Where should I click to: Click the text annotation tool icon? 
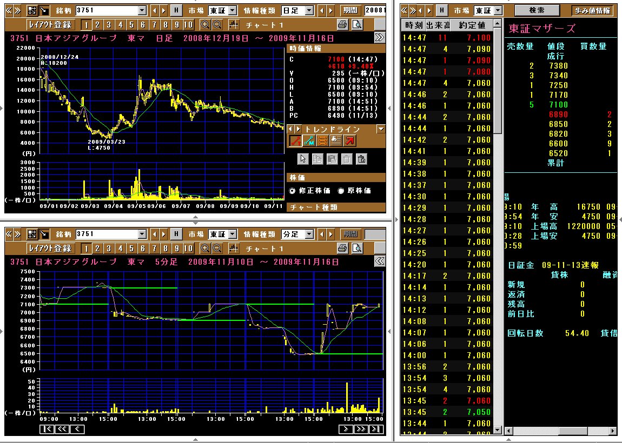point(336,141)
